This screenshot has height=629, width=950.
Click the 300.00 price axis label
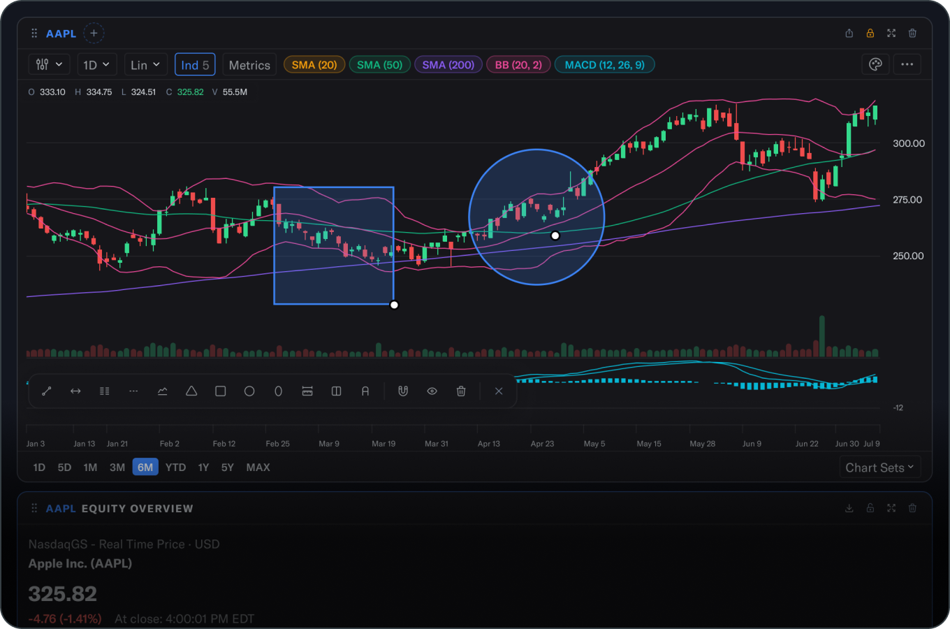point(909,143)
